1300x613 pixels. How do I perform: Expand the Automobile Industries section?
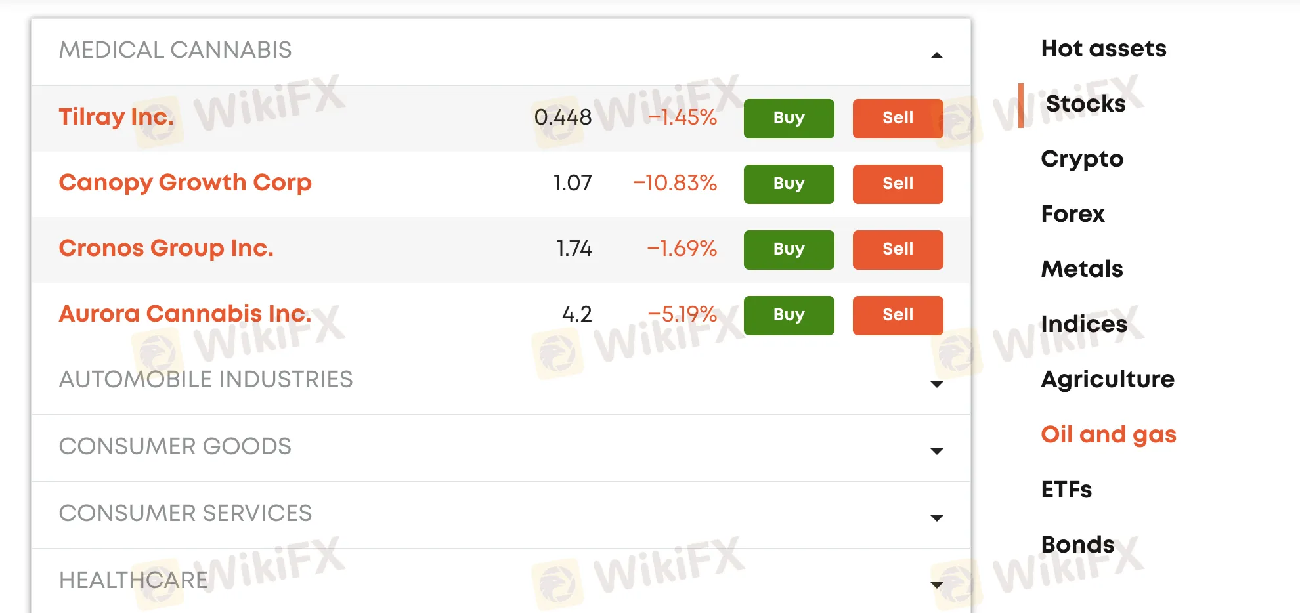pyautogui.click(x=937, y=384)
